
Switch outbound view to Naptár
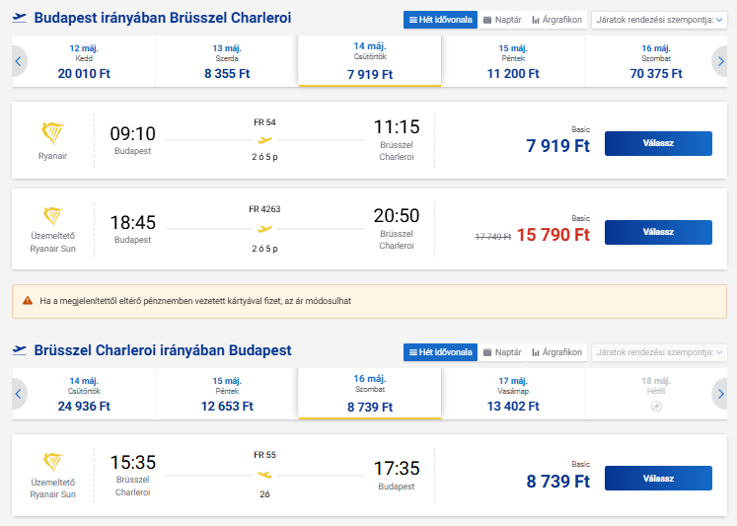(502, 20)
